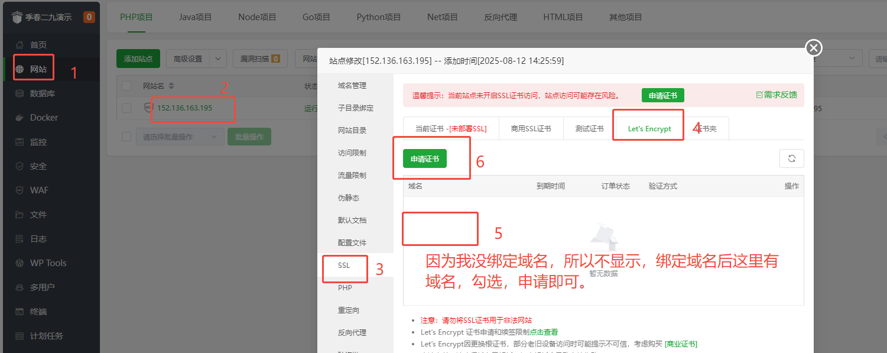
Task: Open the WAF icon in sidebar
Action: click(20, 190)
